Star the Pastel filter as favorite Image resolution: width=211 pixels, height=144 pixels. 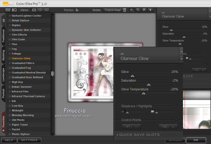click(10, 129)
